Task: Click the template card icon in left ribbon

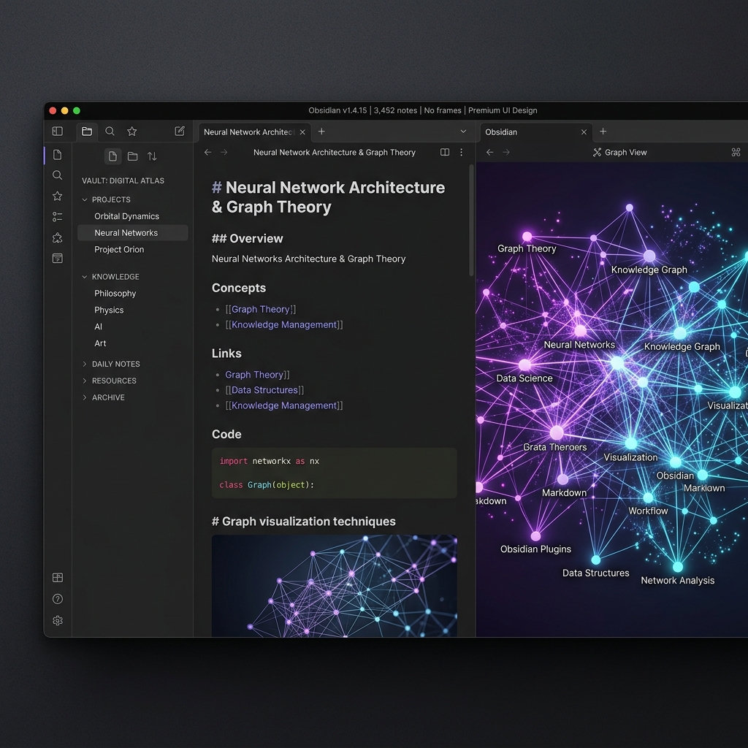Action: click(57, 259)
